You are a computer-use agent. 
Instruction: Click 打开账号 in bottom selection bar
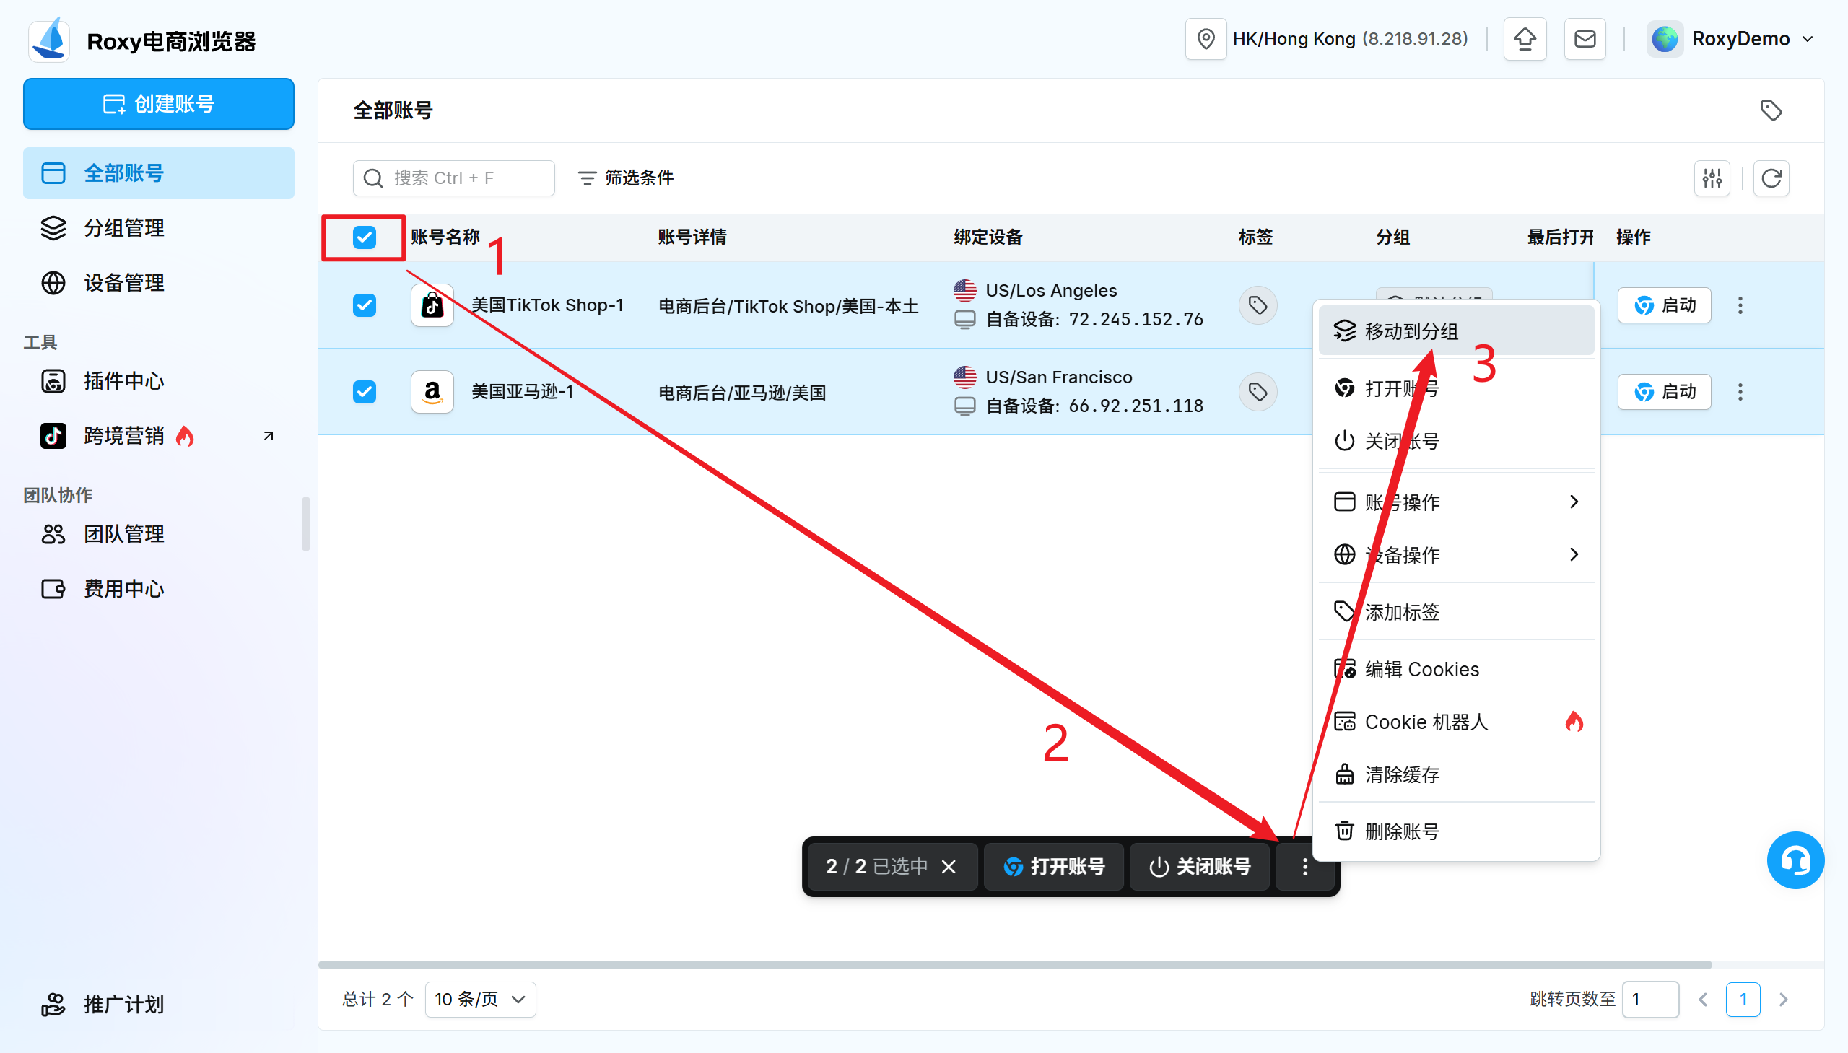[1054, 867]
